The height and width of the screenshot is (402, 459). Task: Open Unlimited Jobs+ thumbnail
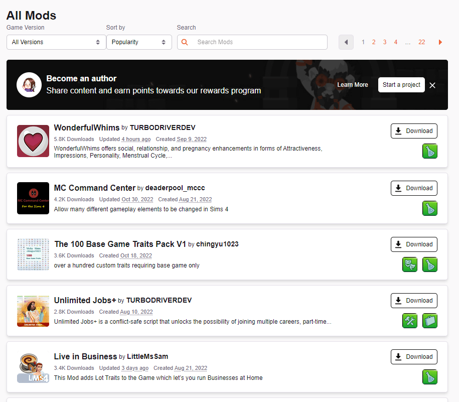point(33,311)
